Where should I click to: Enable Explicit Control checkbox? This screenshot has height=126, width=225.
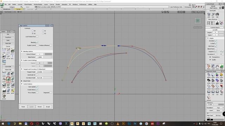37,45
